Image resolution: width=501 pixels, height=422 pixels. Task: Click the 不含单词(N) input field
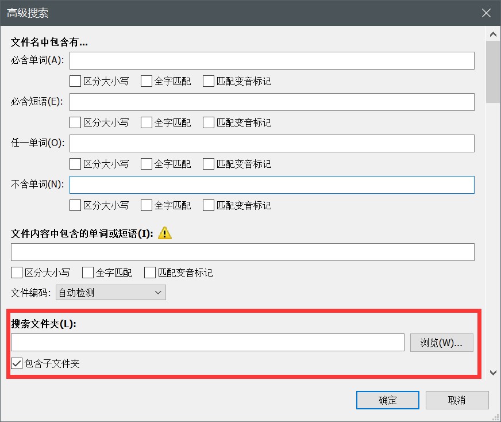click(271, 185)
